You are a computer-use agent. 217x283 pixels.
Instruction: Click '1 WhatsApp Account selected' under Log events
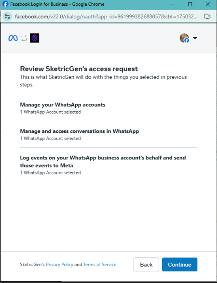point(50,173)
